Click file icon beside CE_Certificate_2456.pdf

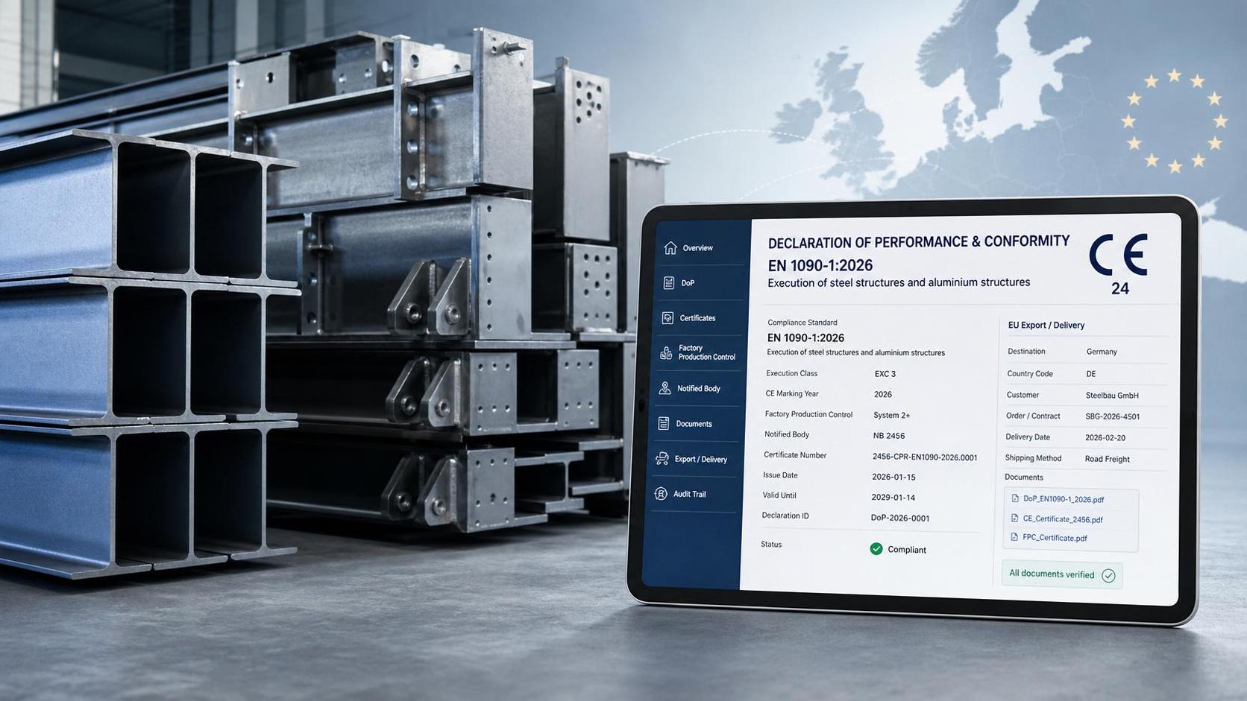pos(1014,518)
